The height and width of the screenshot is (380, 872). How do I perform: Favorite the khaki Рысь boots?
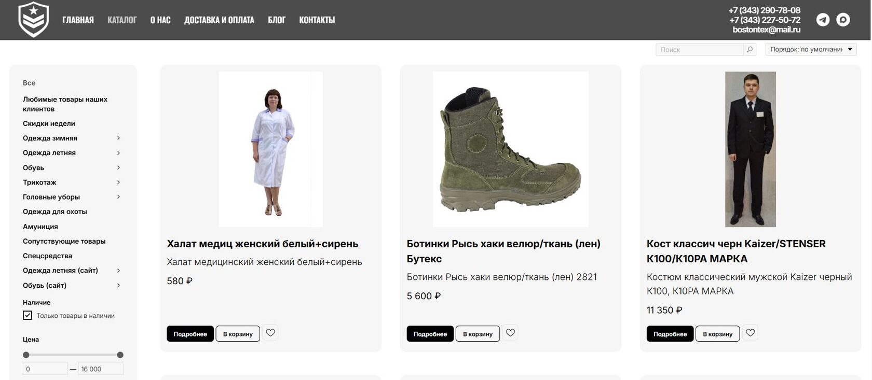pos(510,333)
